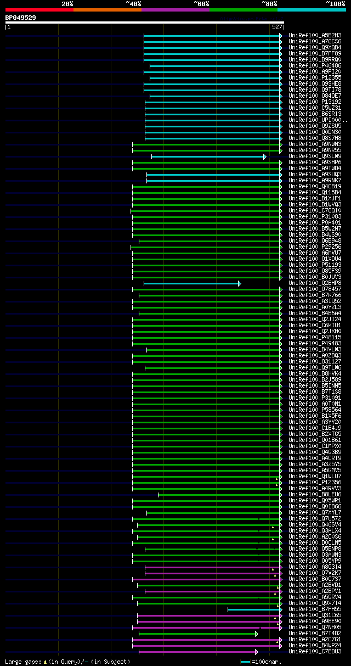Click cyan alignment bar for UniRef100_Q2EHP8
This screenshot has height=666, width=351.
[x=192, y=283]
